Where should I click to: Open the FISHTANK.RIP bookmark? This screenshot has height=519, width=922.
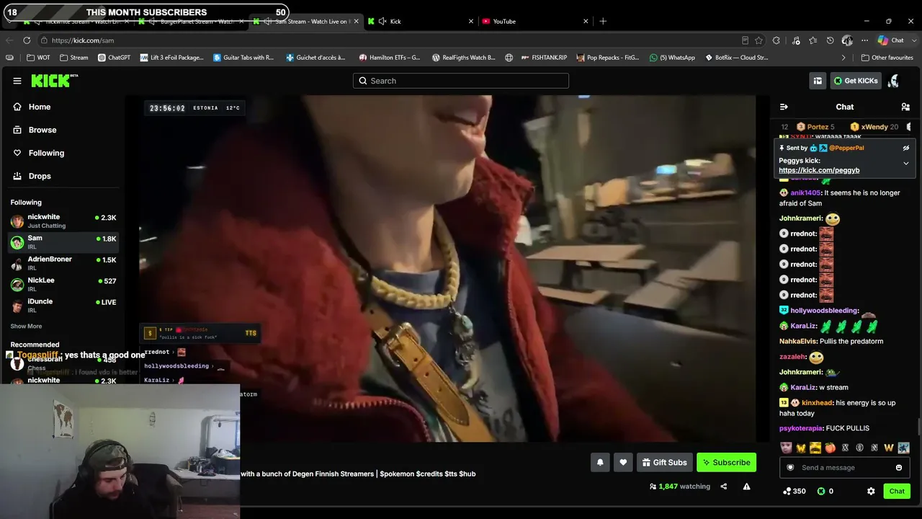(545, 58)
